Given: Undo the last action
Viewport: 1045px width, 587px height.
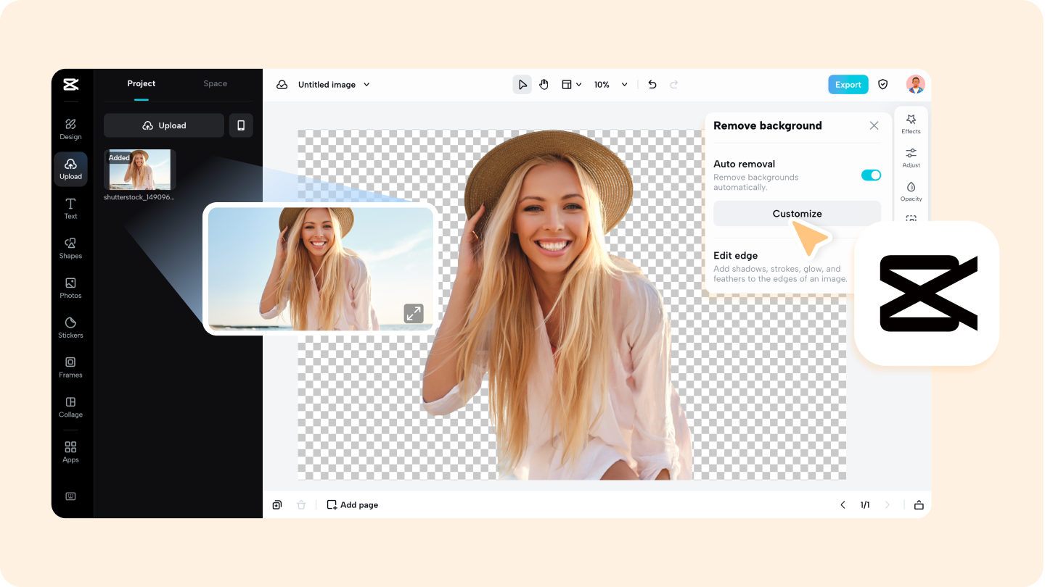Looking at the screenshot, I should click(x=652, y=84).
